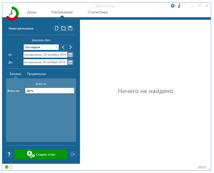
Task: Open settings gear in title bar
Action: pos(173,6)
